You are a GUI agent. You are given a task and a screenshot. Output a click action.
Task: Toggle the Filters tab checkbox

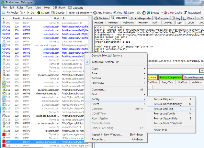click(185, 18)
